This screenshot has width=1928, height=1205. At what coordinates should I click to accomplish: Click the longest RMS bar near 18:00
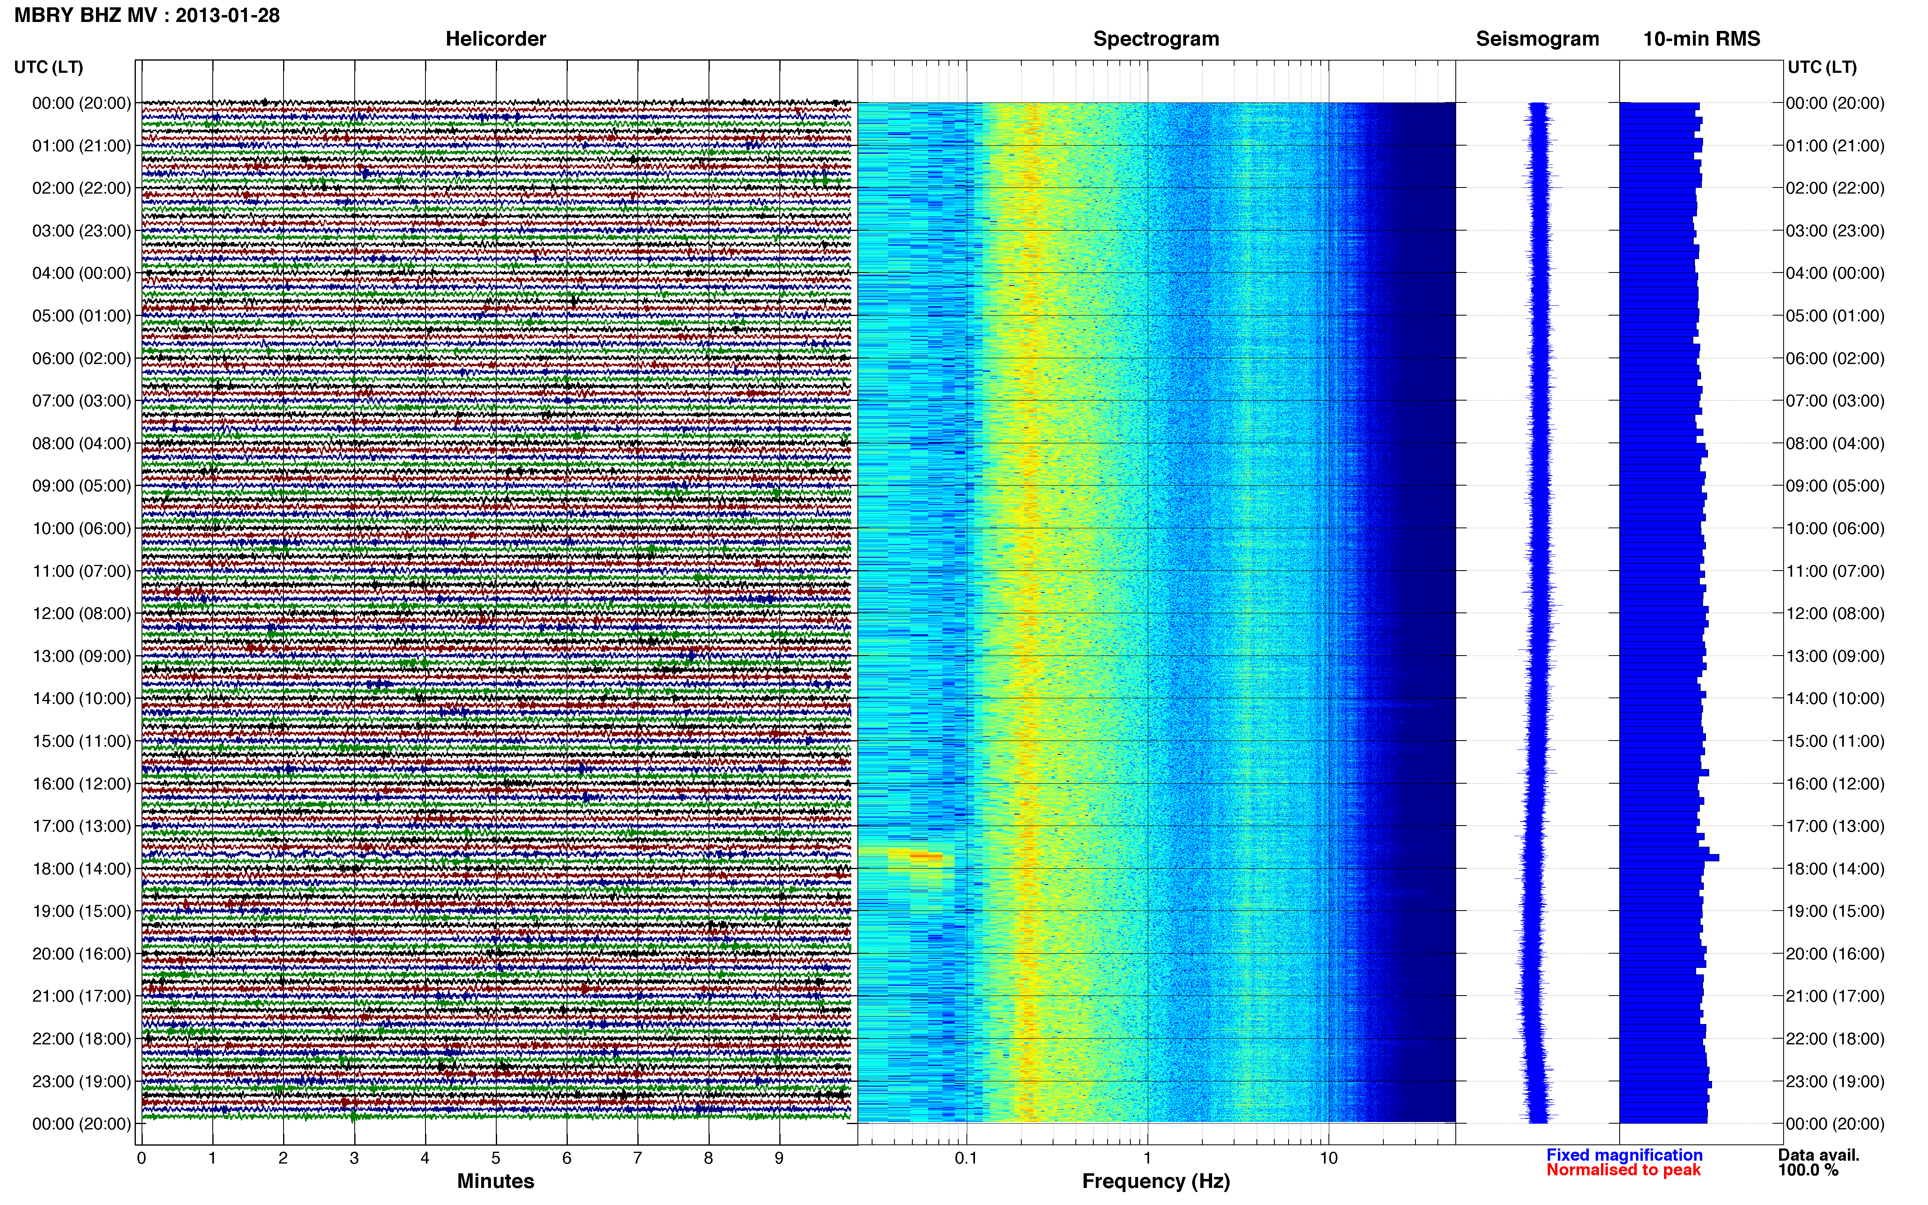[x=1669, y=858]
